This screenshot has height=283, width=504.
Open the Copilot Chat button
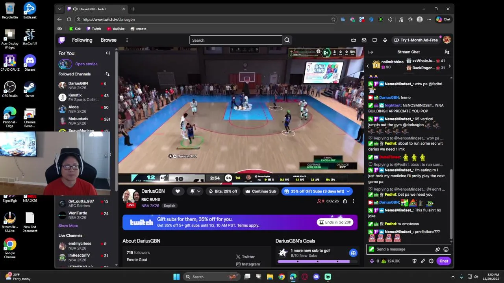(443, 19)
